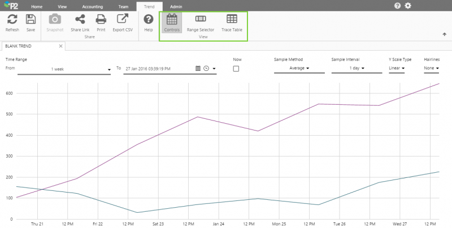Image resolution: width=452 pixels, height=228 pixels.
Task: Enable the Now checkbox
Action: click(236, 69)
